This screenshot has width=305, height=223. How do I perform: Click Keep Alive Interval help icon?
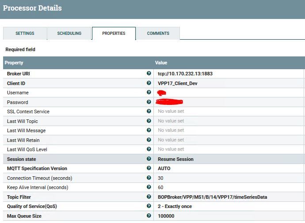pyautogui.click(x=149, y=187)
